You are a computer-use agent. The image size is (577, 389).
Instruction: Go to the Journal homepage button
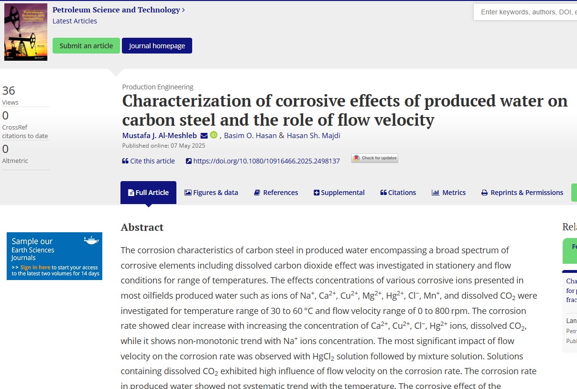pos(157,46)
